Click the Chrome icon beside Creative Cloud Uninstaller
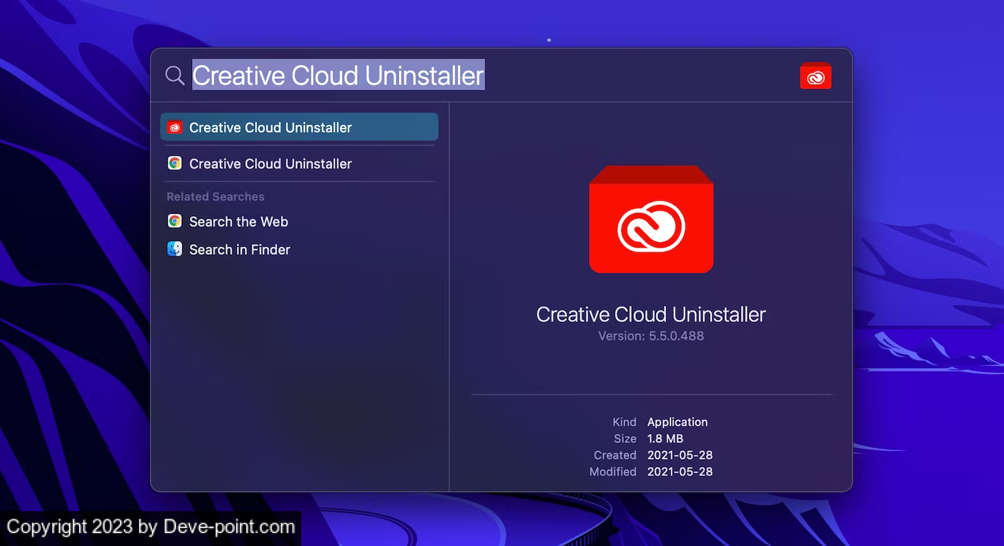The image size is (1004, 546). click(x=175, y=163)
